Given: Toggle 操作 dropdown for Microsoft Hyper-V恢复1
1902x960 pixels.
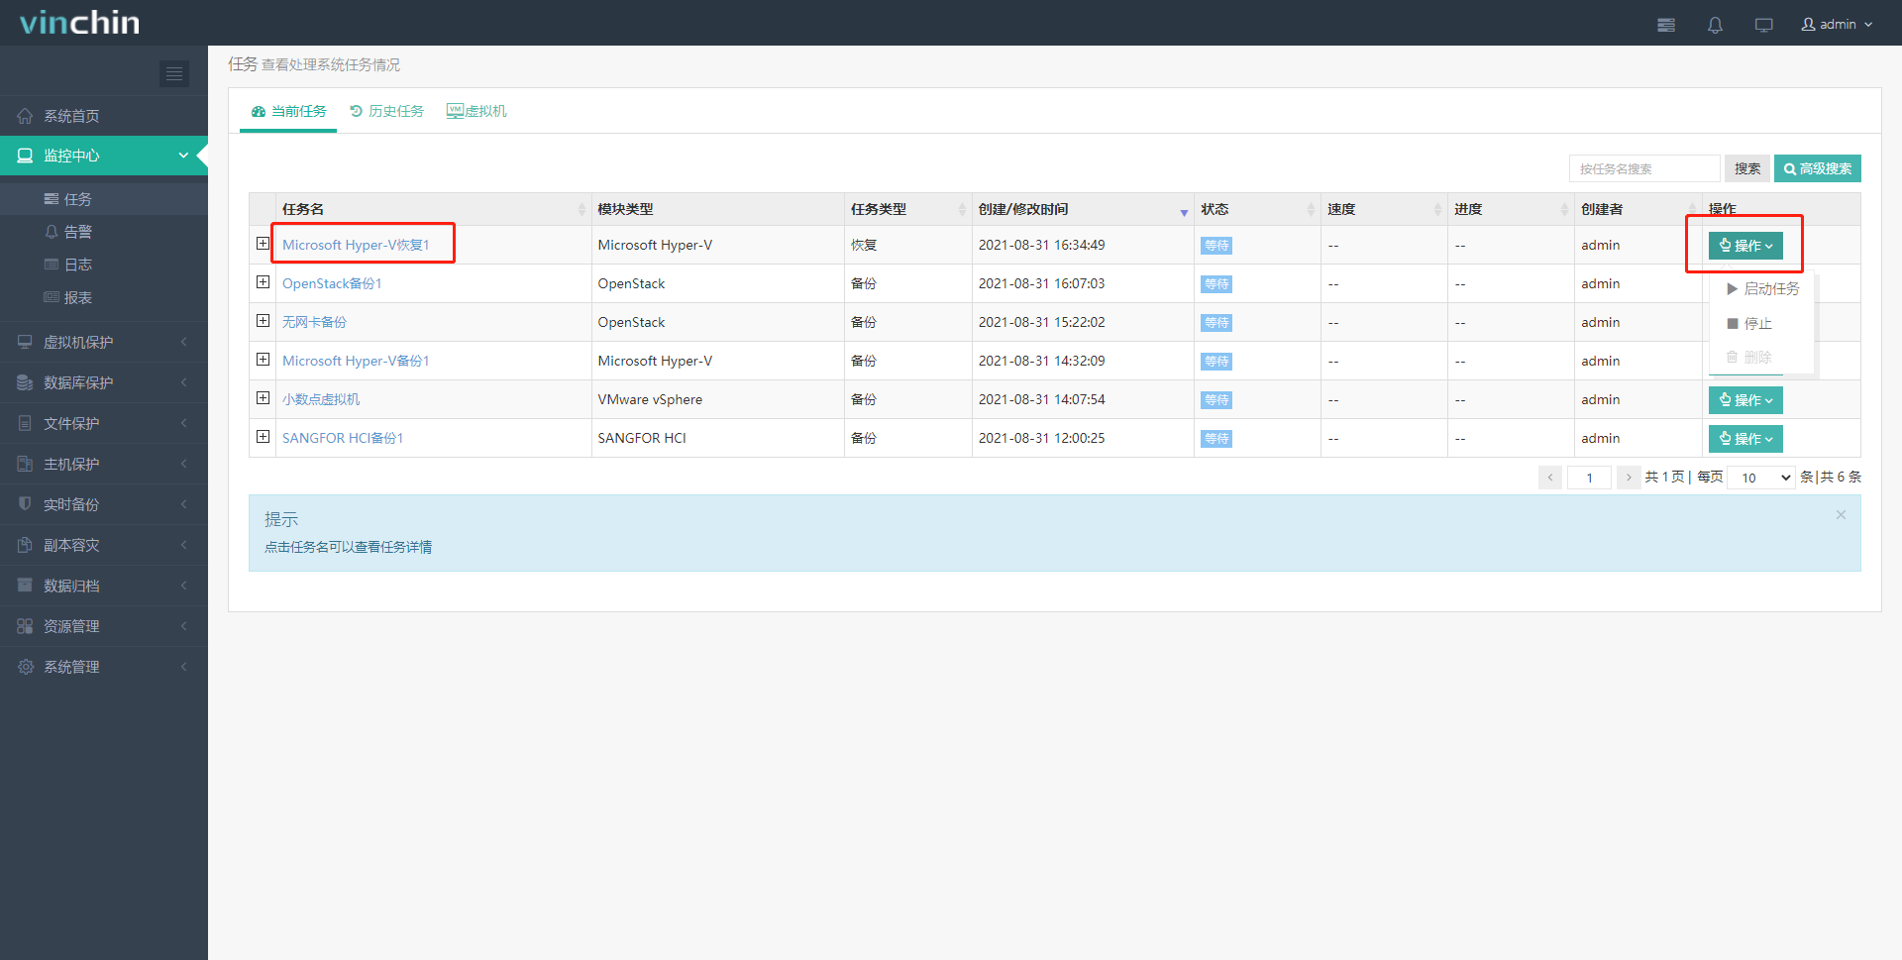Looking at the screenshot, I should 1745,246.
